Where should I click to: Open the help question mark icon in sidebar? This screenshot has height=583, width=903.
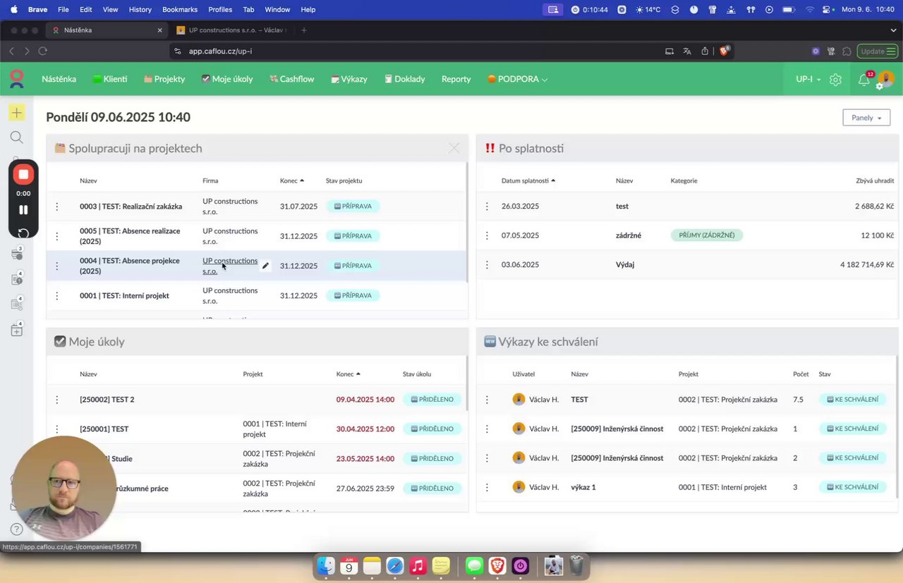pos(16,529)
